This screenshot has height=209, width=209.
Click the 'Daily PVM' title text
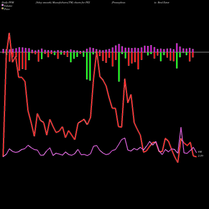tap(8, 3)
